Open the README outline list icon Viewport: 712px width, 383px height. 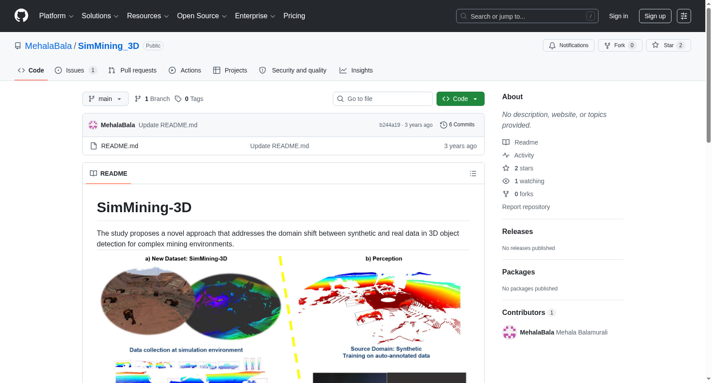tap(473, 173)
